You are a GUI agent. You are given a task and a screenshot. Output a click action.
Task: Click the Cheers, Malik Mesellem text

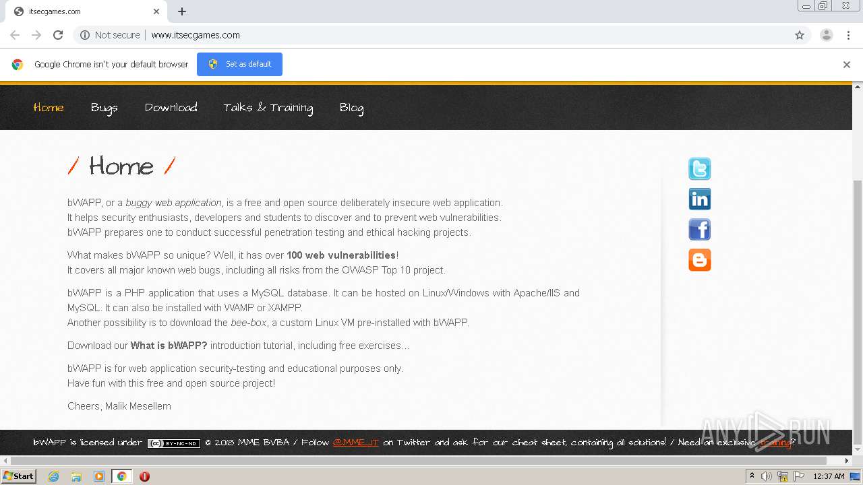point(119,406)
